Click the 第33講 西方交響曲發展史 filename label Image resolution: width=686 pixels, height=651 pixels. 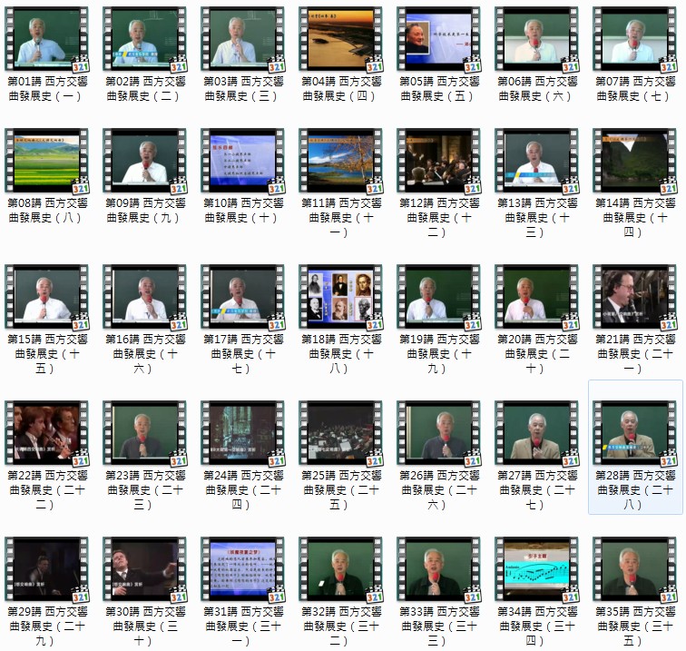point(438,626)
